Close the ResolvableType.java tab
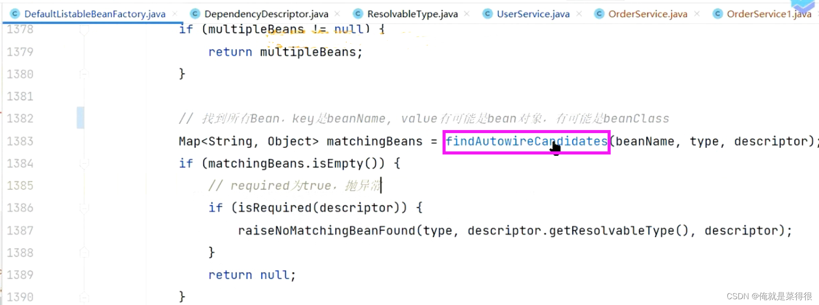Viewport: 819px width, 305px height. pyautogui.click(x=467, y=14)
